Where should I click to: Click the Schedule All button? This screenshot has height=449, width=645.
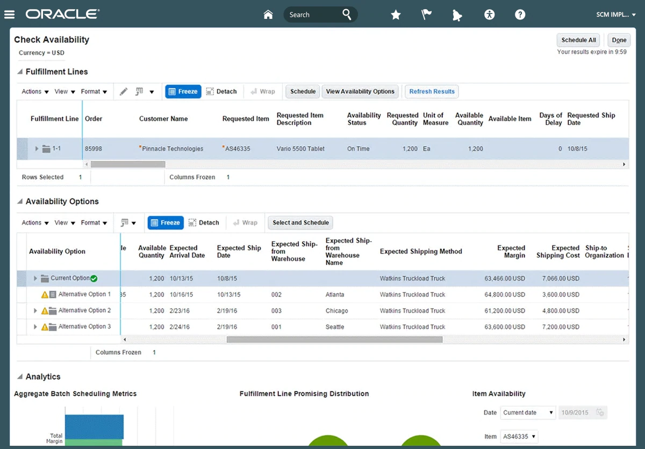pyautogui.click(x=578, y=40)
